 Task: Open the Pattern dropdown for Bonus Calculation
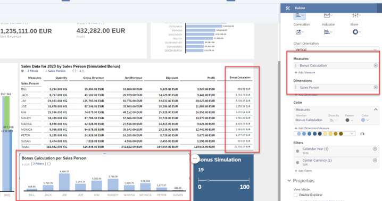[x=349, y=120]
